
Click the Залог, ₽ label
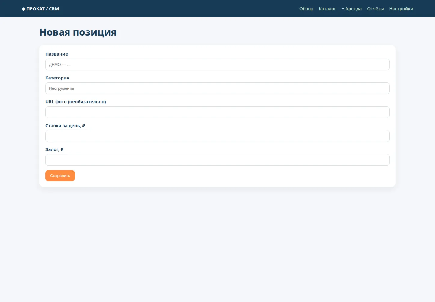[54, 149]
